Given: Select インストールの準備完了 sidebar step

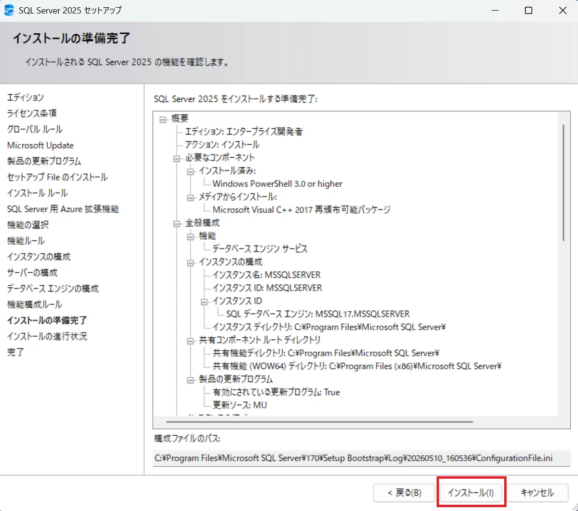Looking at the screenshot, I should (47, 320).
